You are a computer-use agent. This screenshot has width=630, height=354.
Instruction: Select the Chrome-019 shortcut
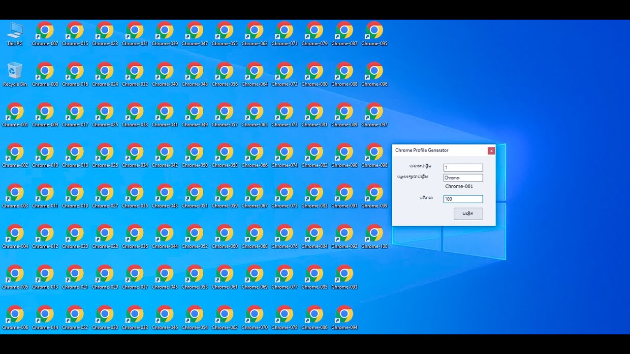click(x=75, y=196)
